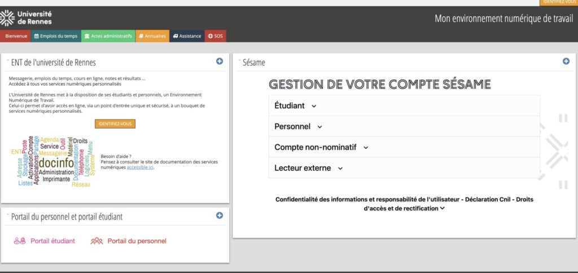Viewport: 578px width, 273px height.
Task: Click the Université de Rennes logo
Action: 27,17
